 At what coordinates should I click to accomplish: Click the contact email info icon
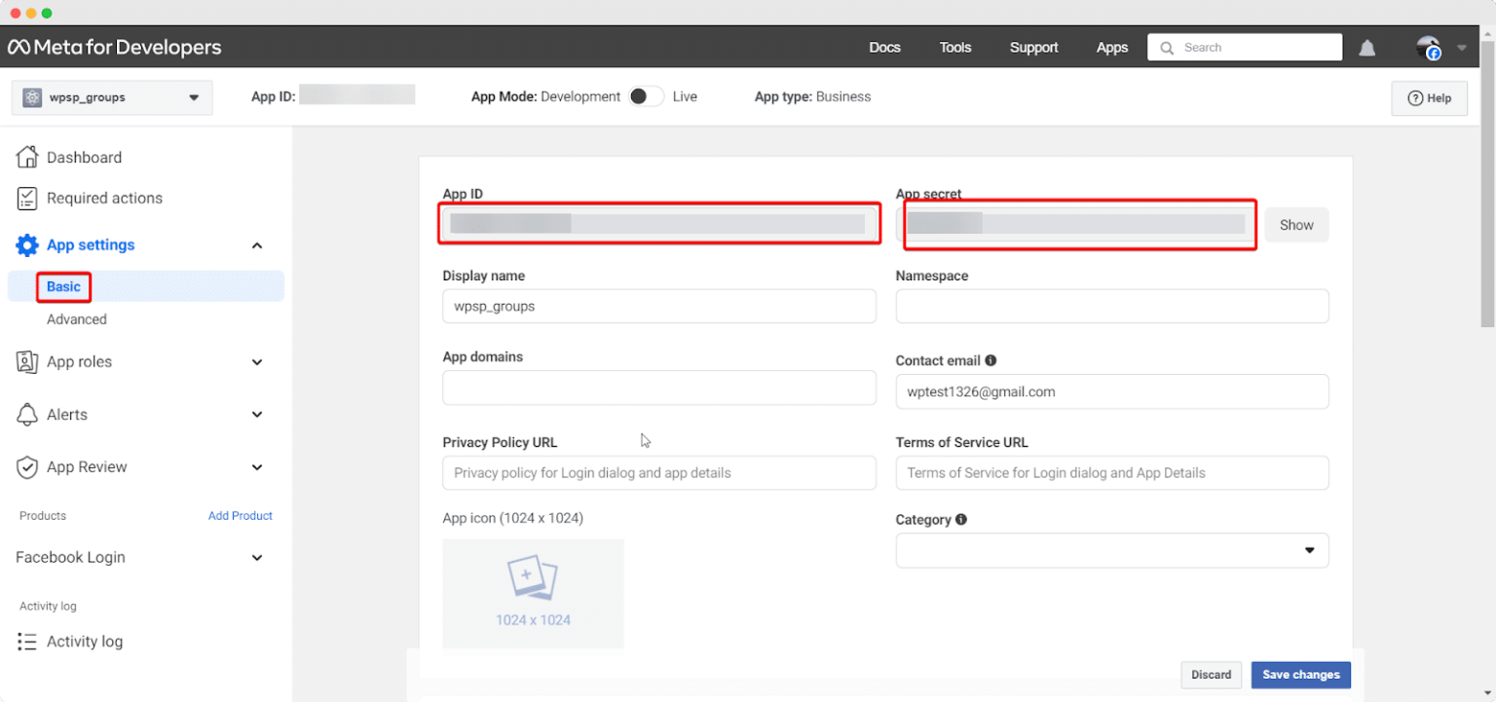tap(991, 359)
